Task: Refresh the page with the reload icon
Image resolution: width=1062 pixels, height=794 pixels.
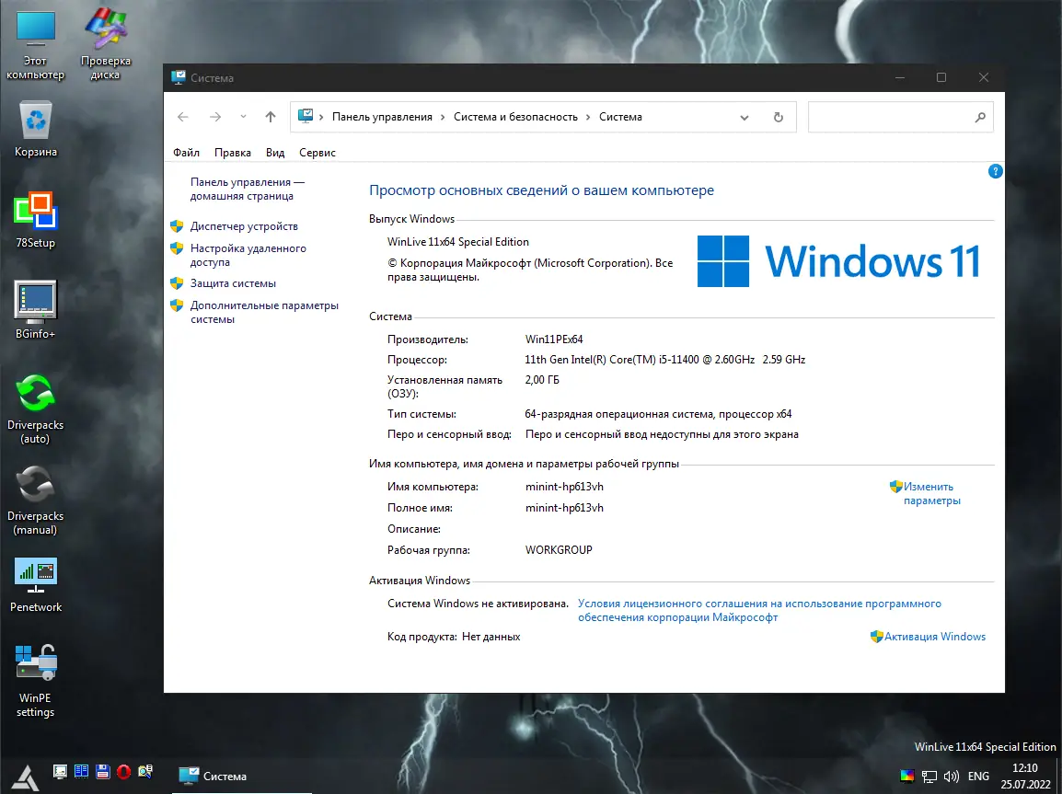Action: click(779, 117)
